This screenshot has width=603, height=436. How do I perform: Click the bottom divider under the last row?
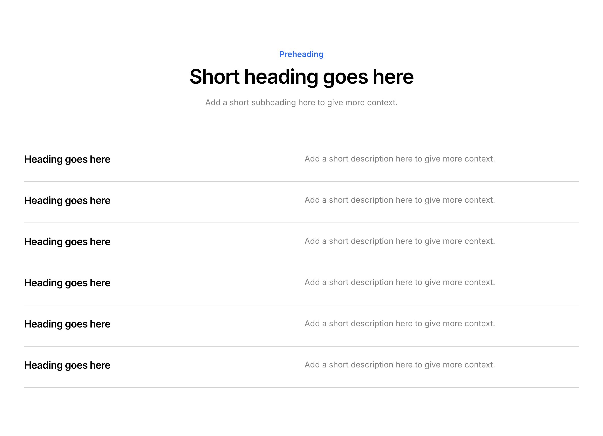click(301, 387)
